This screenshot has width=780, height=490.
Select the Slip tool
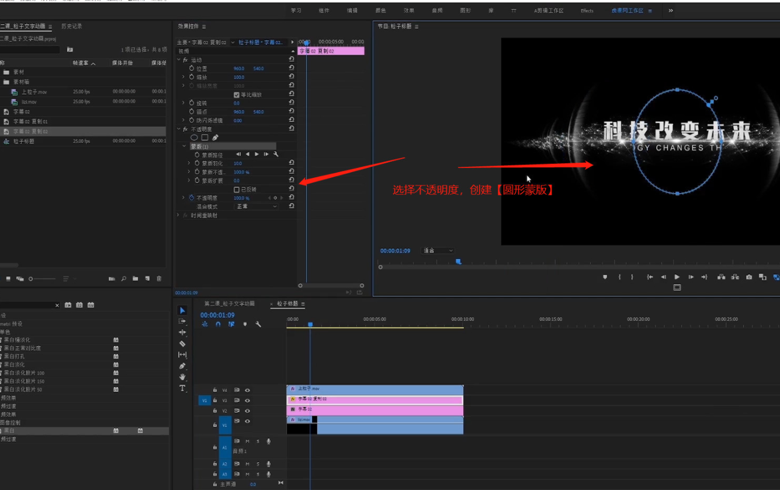coord(182,355)
